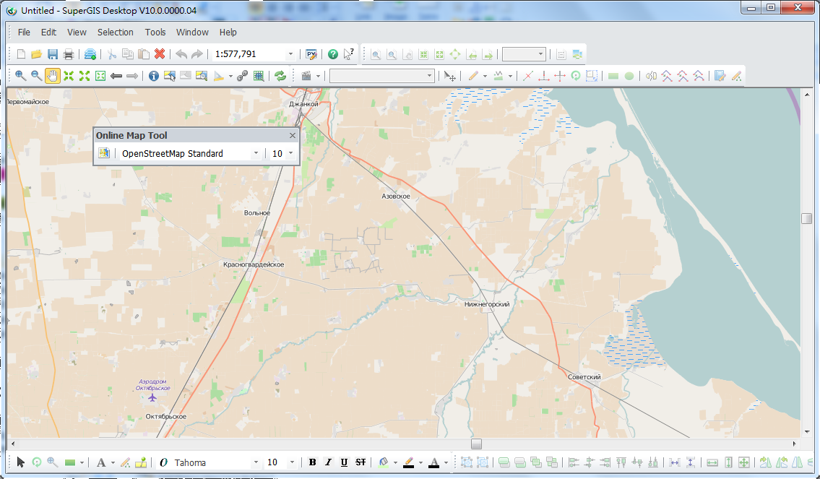Toggle Underline text formatting
820x479 pixels.
click(x=344, y=462)
